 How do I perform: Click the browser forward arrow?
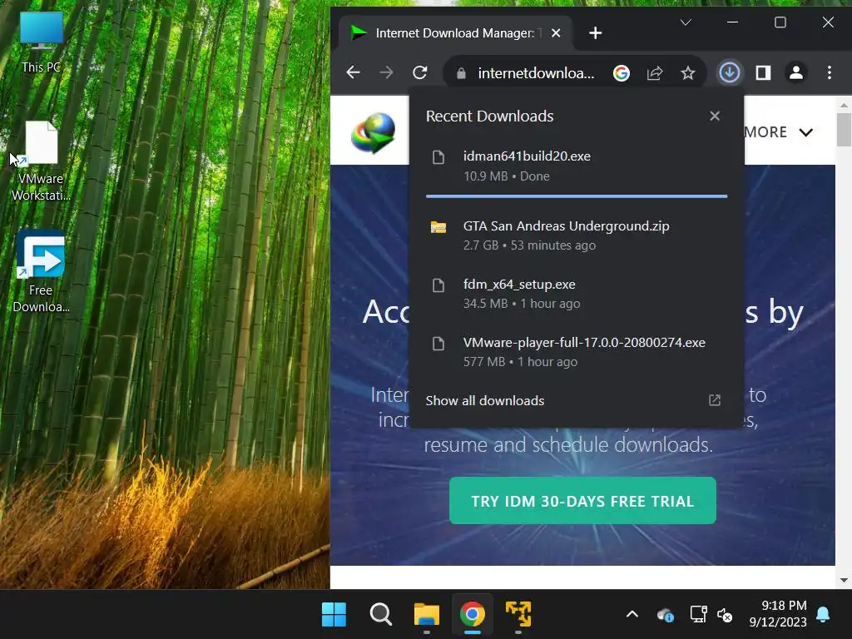386,72
